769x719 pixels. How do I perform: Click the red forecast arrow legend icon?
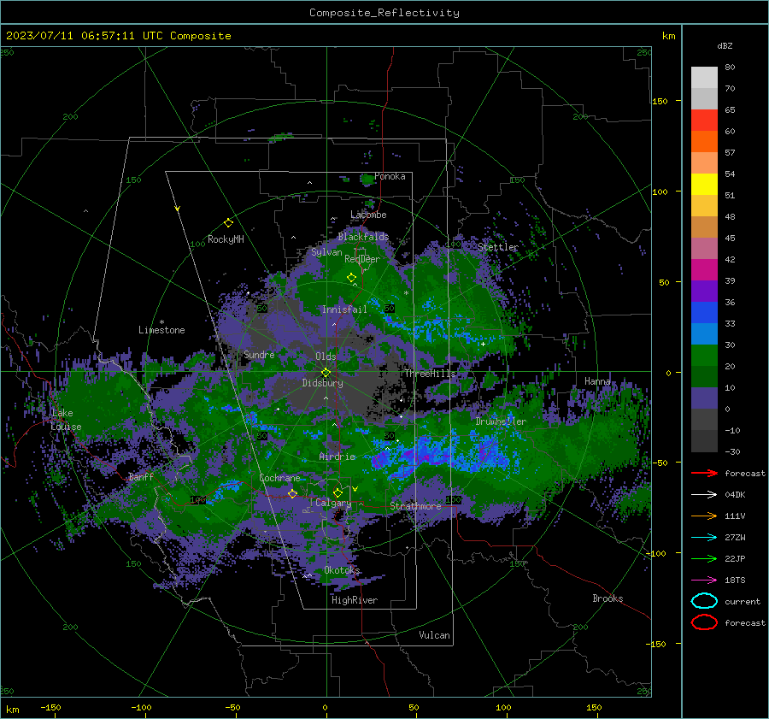pyautogui.click(x=704, y=473)
